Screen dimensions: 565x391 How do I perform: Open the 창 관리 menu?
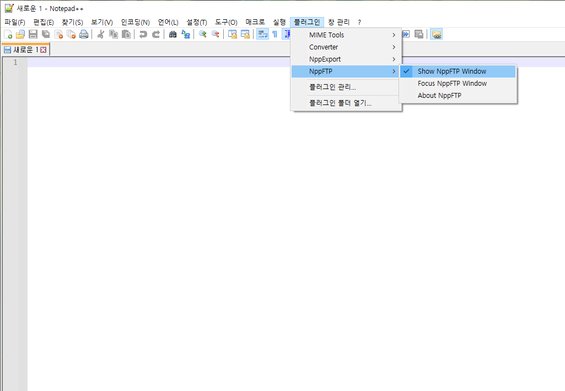tap(339, 23)
